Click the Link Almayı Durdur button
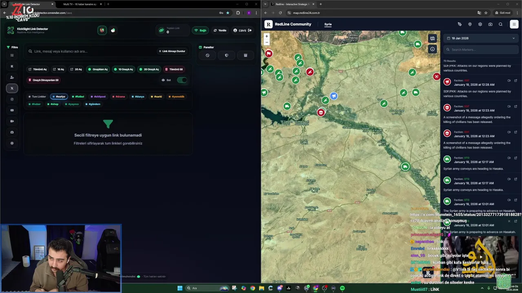Viewport: 522px width, 293px height. (172, 51)
